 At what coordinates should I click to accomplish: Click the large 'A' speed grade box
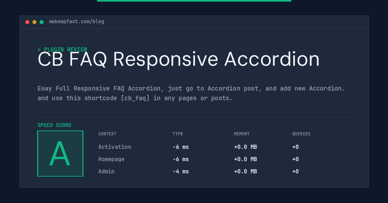pyautogui.click(x=60, y=153)
